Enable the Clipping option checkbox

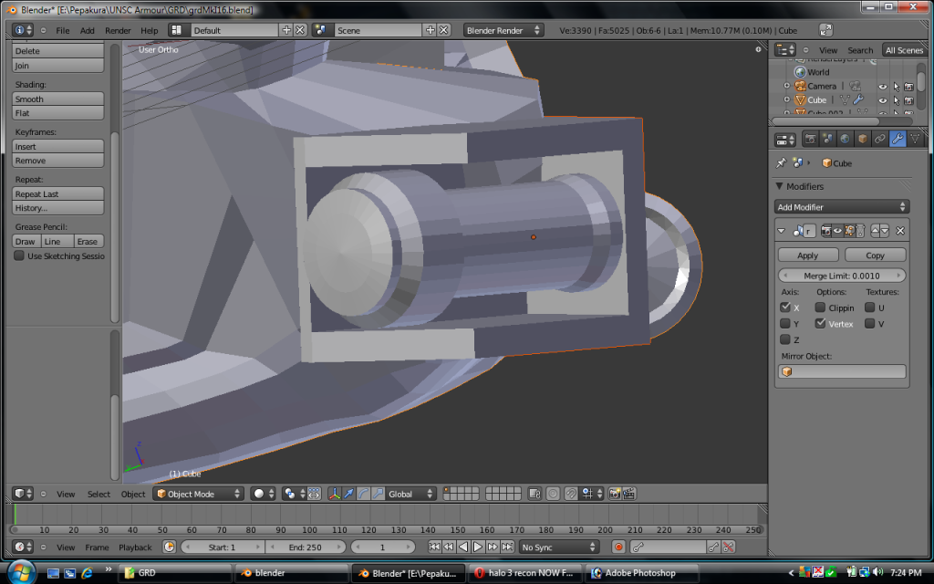coord(820,308)
